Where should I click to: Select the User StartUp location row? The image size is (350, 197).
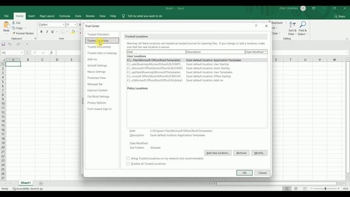(197, 65)
